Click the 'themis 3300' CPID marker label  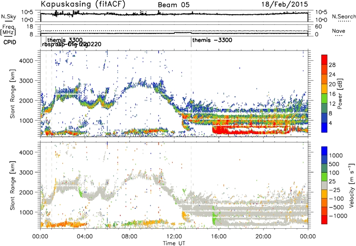pyautogui.click(x=65, y=40)
